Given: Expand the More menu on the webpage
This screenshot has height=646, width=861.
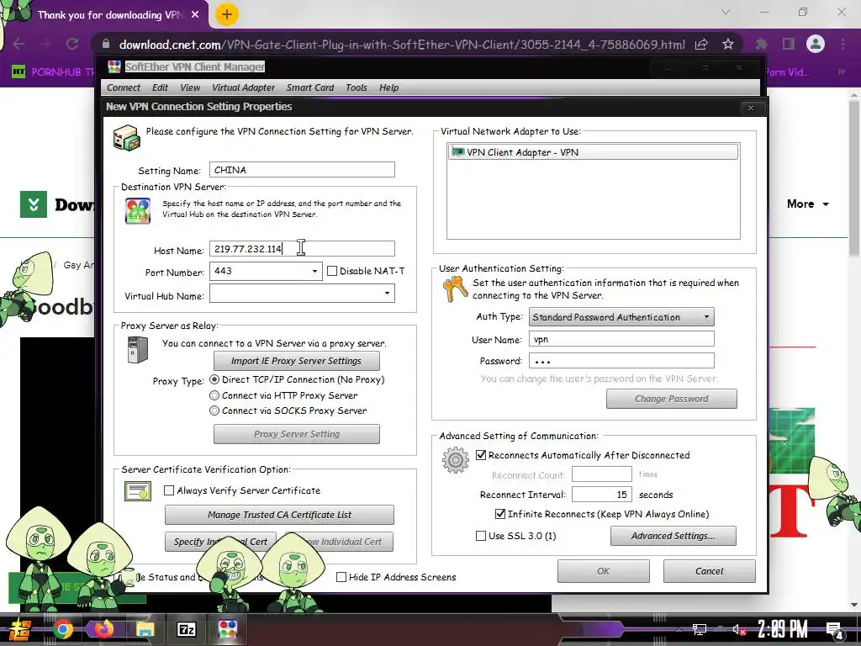Looking at the screenshot, I should [x=808, y=204].
